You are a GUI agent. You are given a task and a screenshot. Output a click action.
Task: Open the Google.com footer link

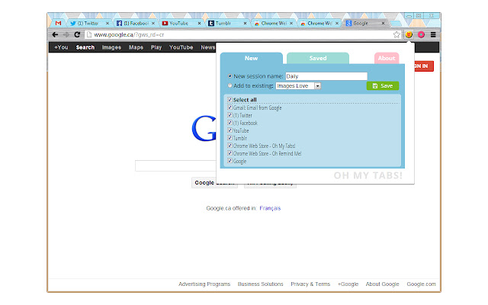[421, 284]
